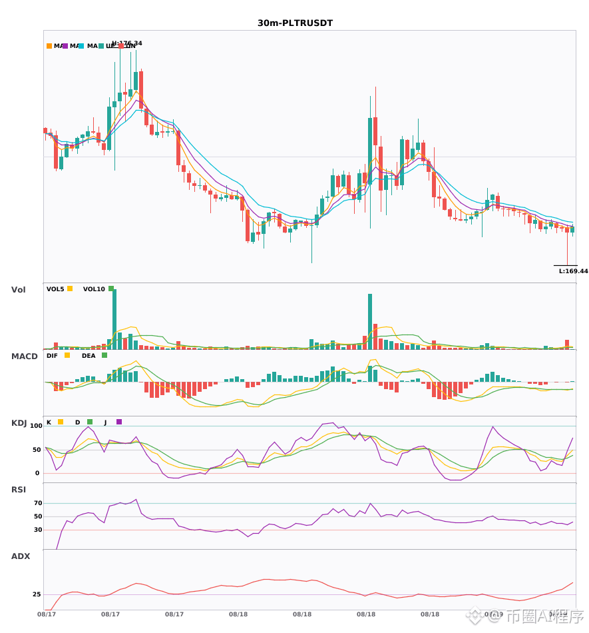Click the green D legend swatch
The height and width of the screenshot is (633, 589).
90,422
